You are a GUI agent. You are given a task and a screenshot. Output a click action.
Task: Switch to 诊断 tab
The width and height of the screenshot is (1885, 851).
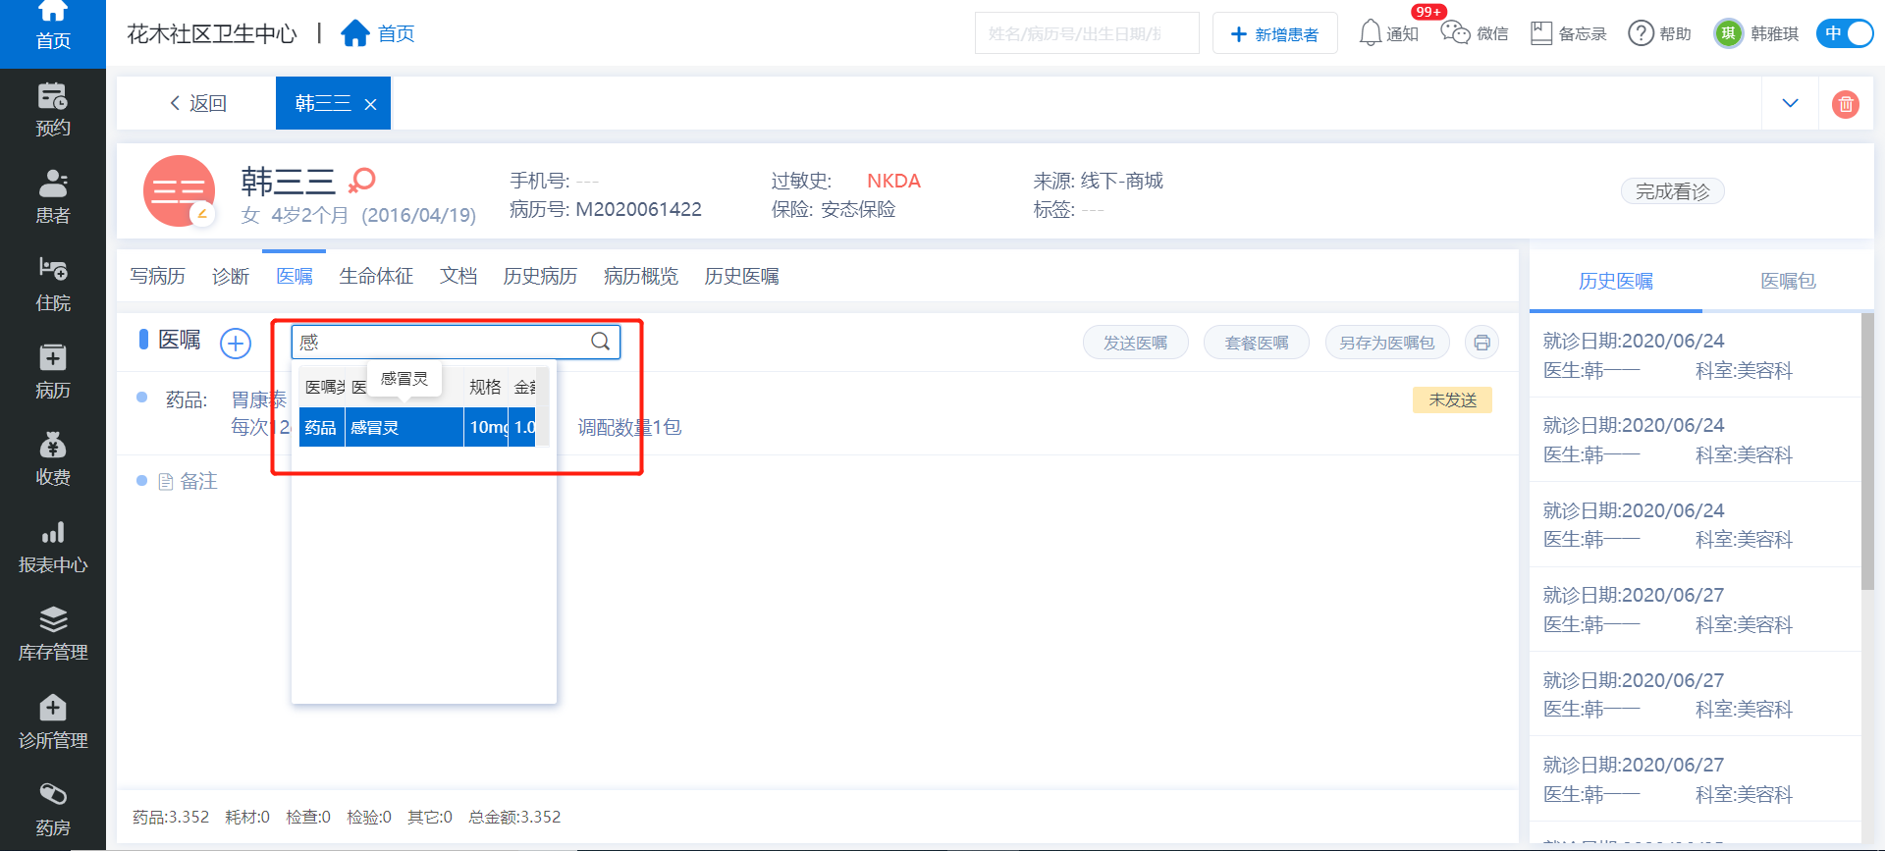tap(231, 276)
